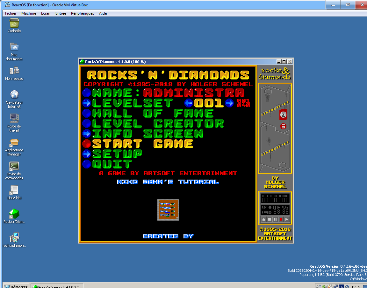The width and height of the screenshot is (367, 288).
Task: Open the Écran menu in VirtualBox
Action: 46,13
